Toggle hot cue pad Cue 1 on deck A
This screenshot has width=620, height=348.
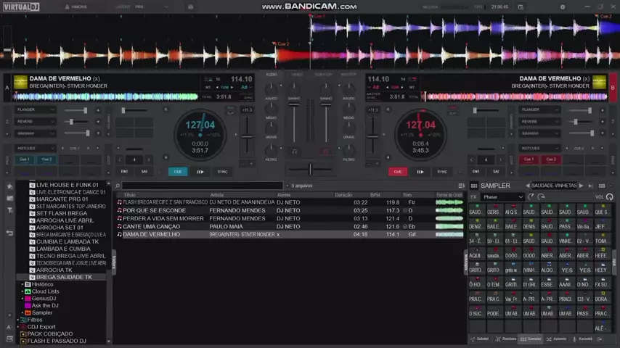[x=24, y=159]
